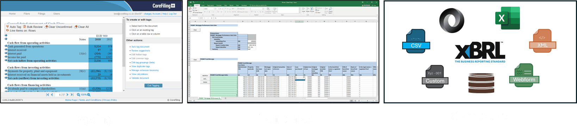577x135 pixels.
Task: Go to first page in pager
Action: pos(48,95)
